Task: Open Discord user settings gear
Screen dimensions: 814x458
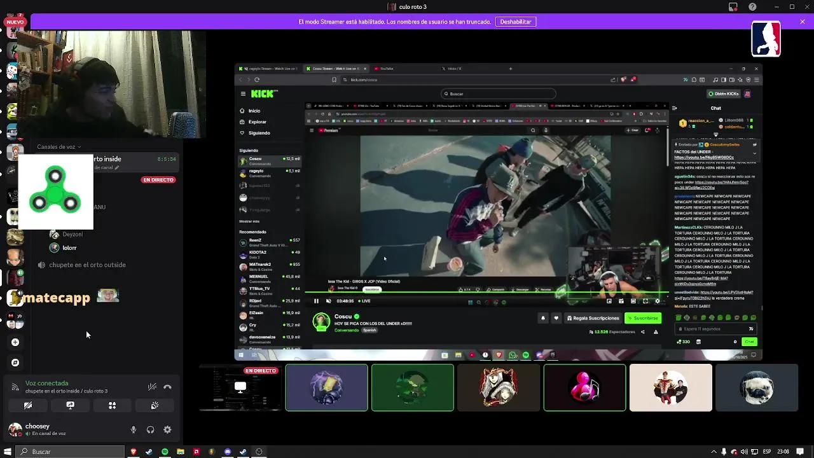Action: pos(167,430)
